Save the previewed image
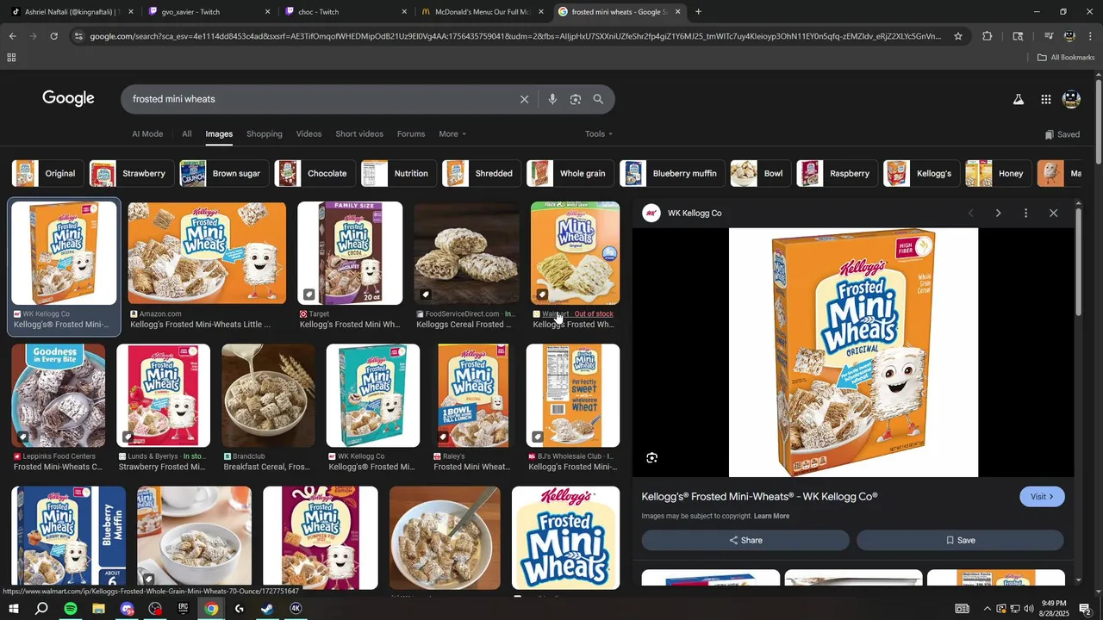Viewport: 1103px width, 620px height. pos(960,540)
